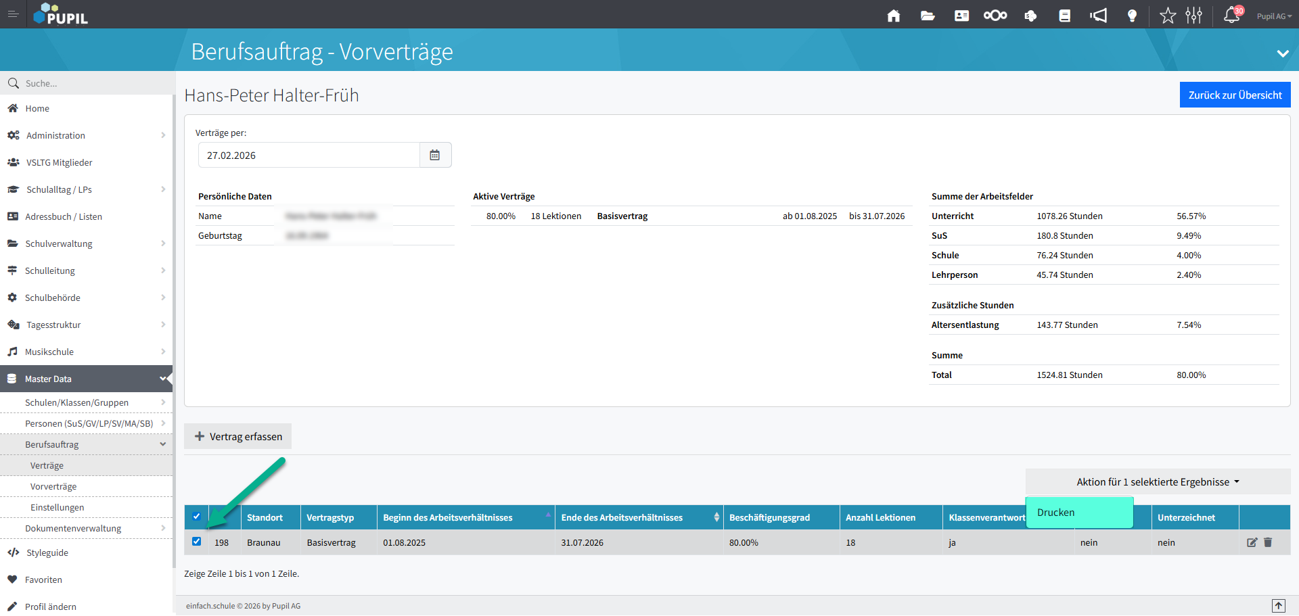This screenshot has width=1299, height=616.
Task: Click the edit icon for contract 198
Action: [x=1252, y=542]
